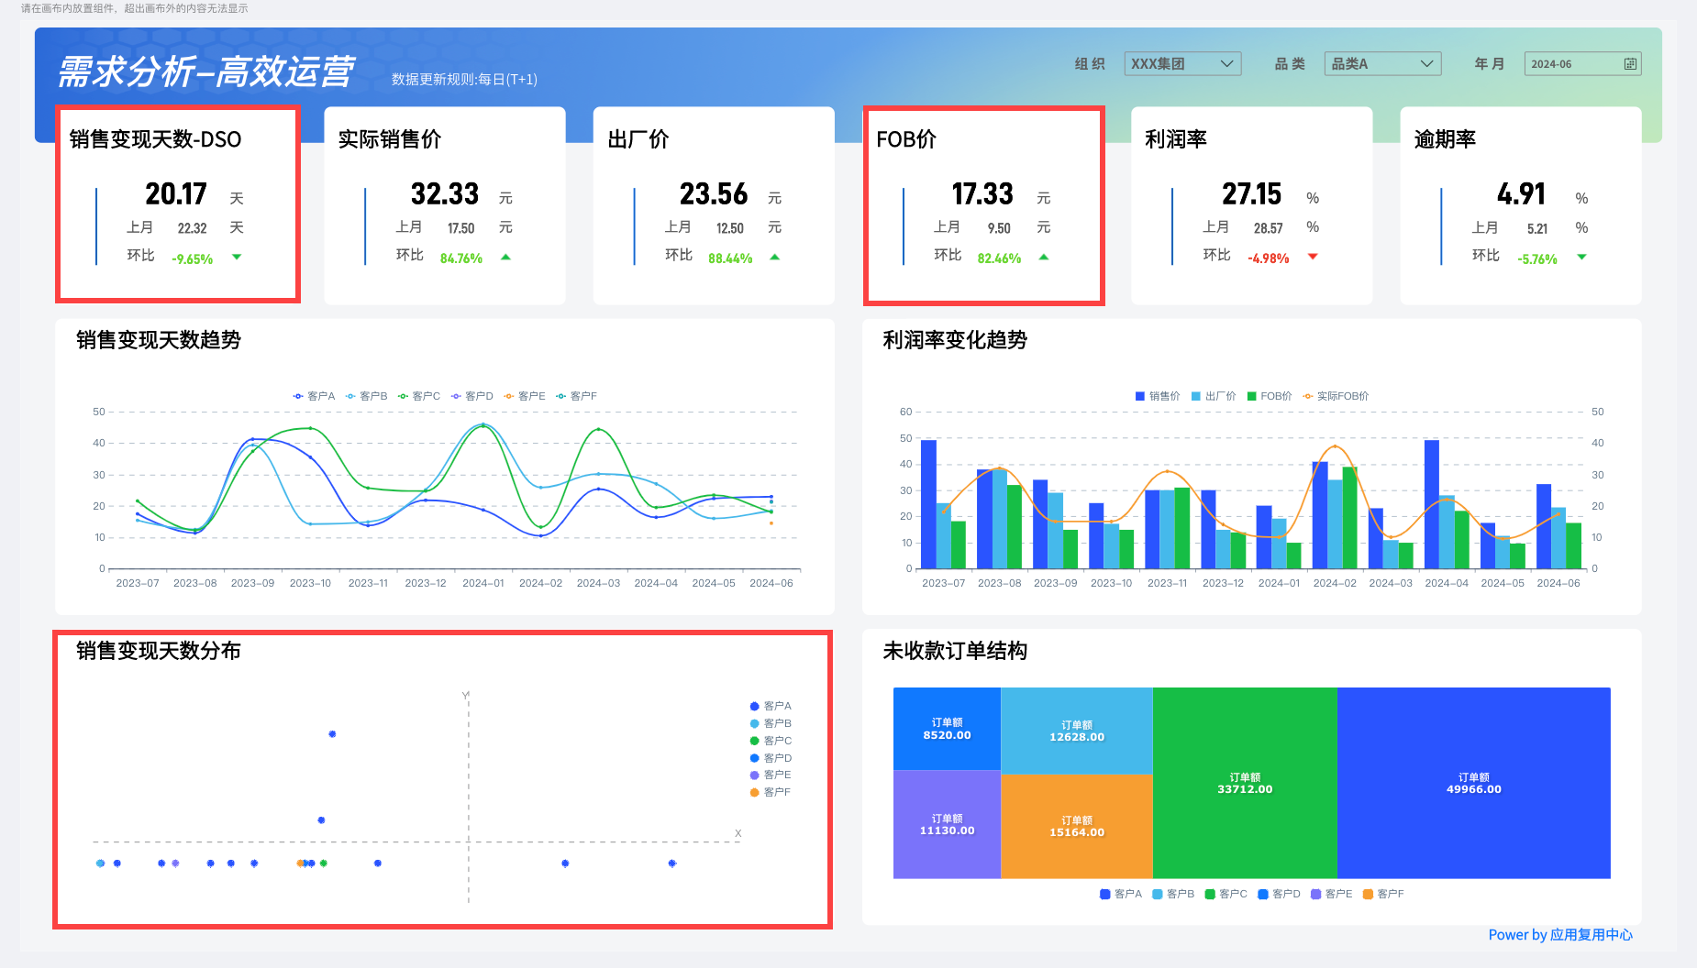1697x968 pixels.
Task: Click 客户D legend entry in 销售变现天数分布 scatter
Action: [x=771, y=758]
